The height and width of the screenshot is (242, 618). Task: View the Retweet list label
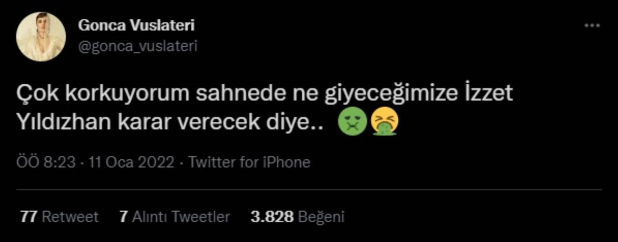(70, 217)
